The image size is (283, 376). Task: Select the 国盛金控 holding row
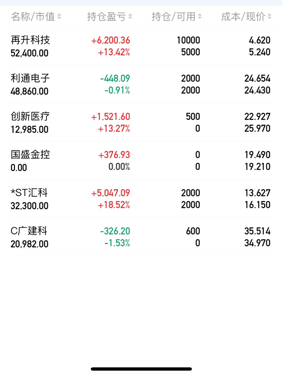pos(141,160)
